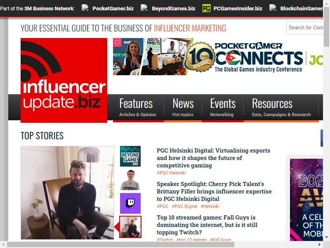Read the Cherry Pick Talent speaker spotlight story
Screen dimensions: 330x248
point(214,191)
